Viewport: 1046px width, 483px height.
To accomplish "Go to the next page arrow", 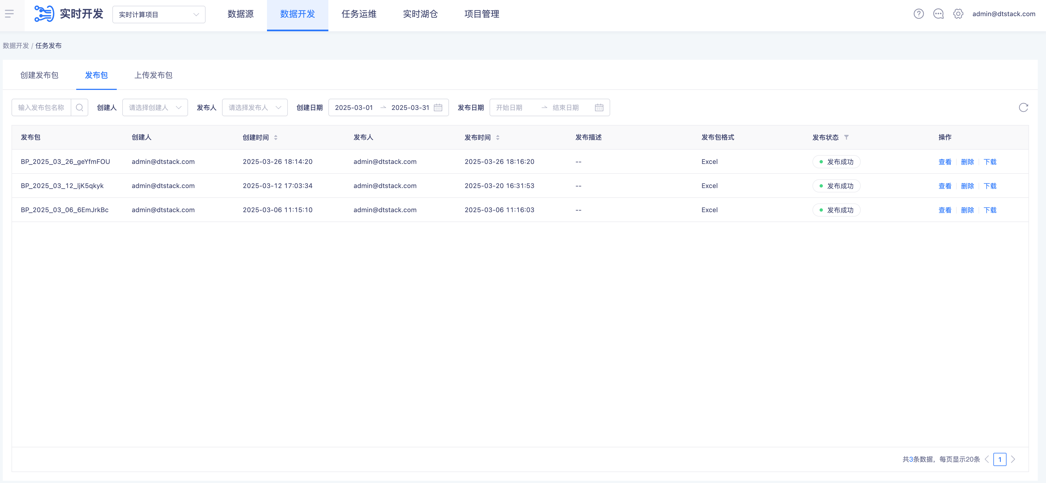I will coord(1013,459).
